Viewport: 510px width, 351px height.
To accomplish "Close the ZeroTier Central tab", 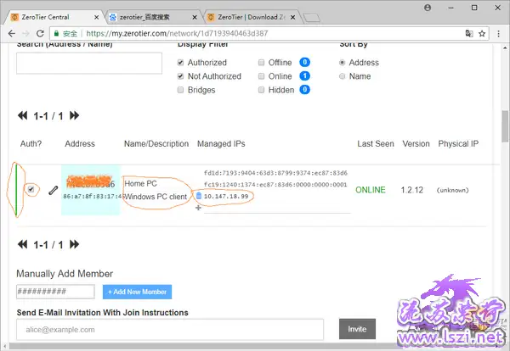I will 97,17.
